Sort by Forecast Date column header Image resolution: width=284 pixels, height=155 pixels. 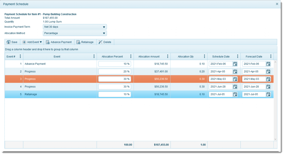point(254,56)
